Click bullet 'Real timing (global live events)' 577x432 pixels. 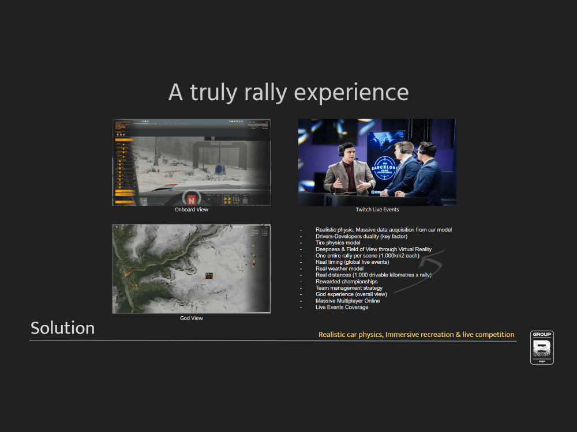352,262
